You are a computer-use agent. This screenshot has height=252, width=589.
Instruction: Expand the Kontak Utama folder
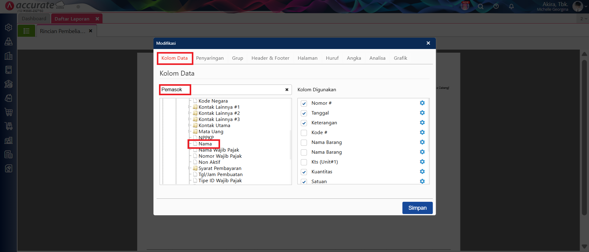pos(189,125)
